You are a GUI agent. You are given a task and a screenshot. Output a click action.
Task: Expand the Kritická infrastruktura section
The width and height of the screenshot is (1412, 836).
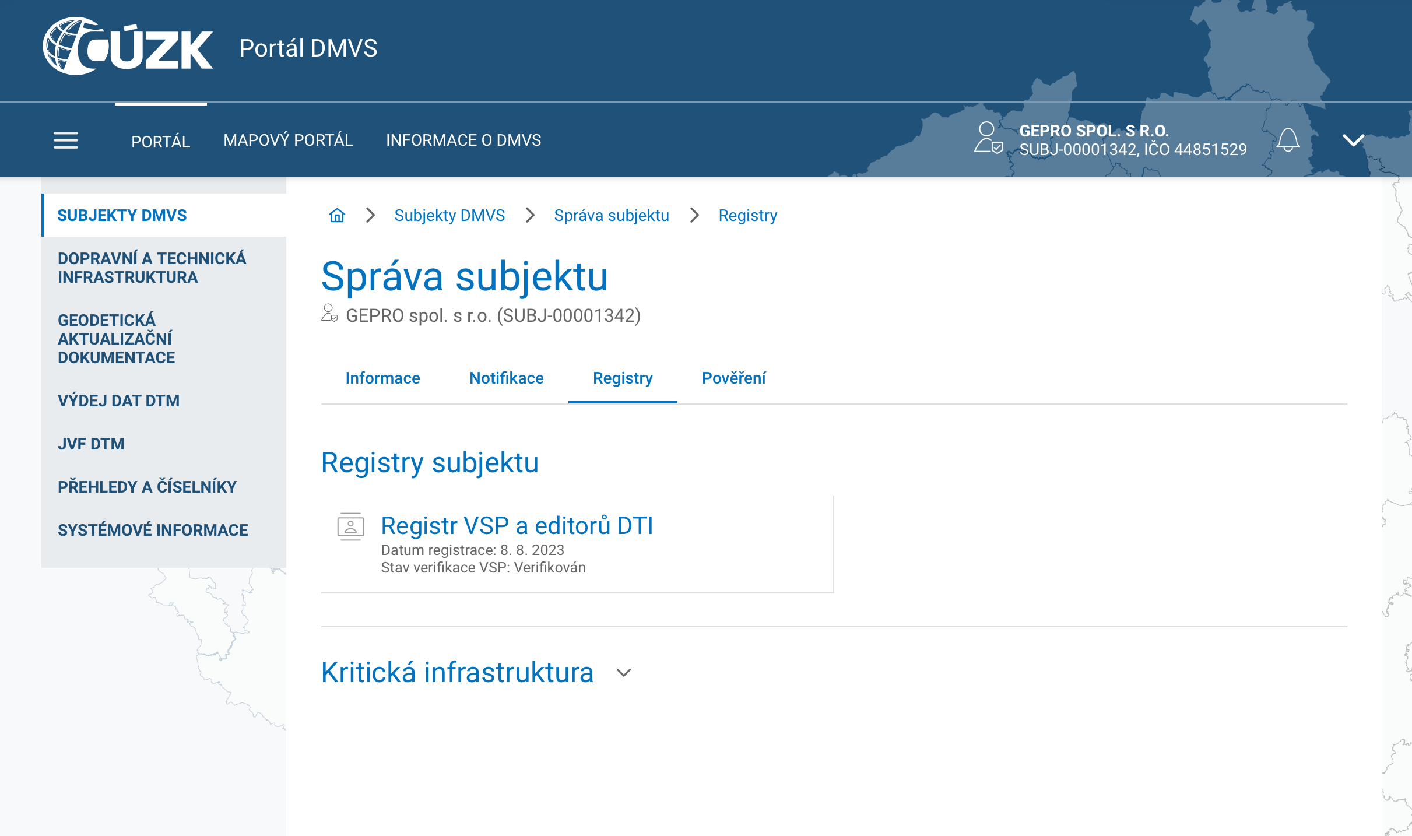pos(624,673)
